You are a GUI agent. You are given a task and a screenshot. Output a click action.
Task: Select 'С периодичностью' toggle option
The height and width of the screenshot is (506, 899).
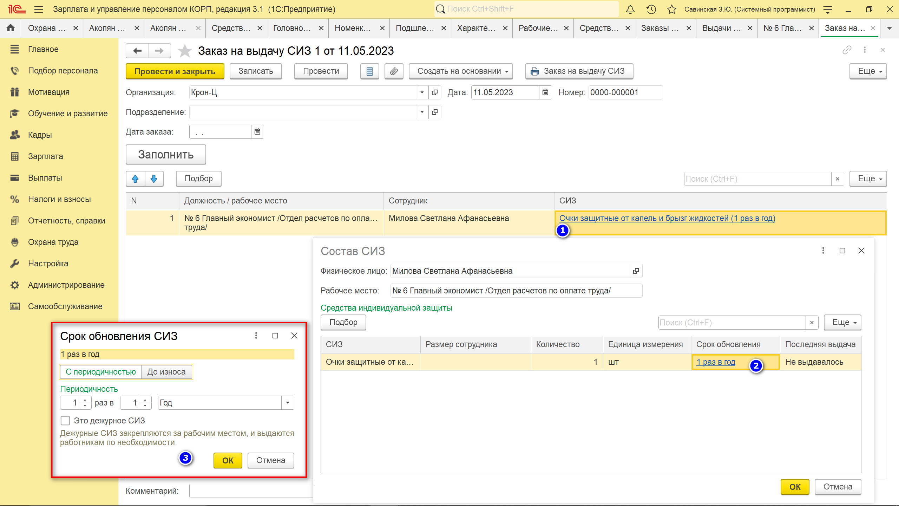coord(101,372)
